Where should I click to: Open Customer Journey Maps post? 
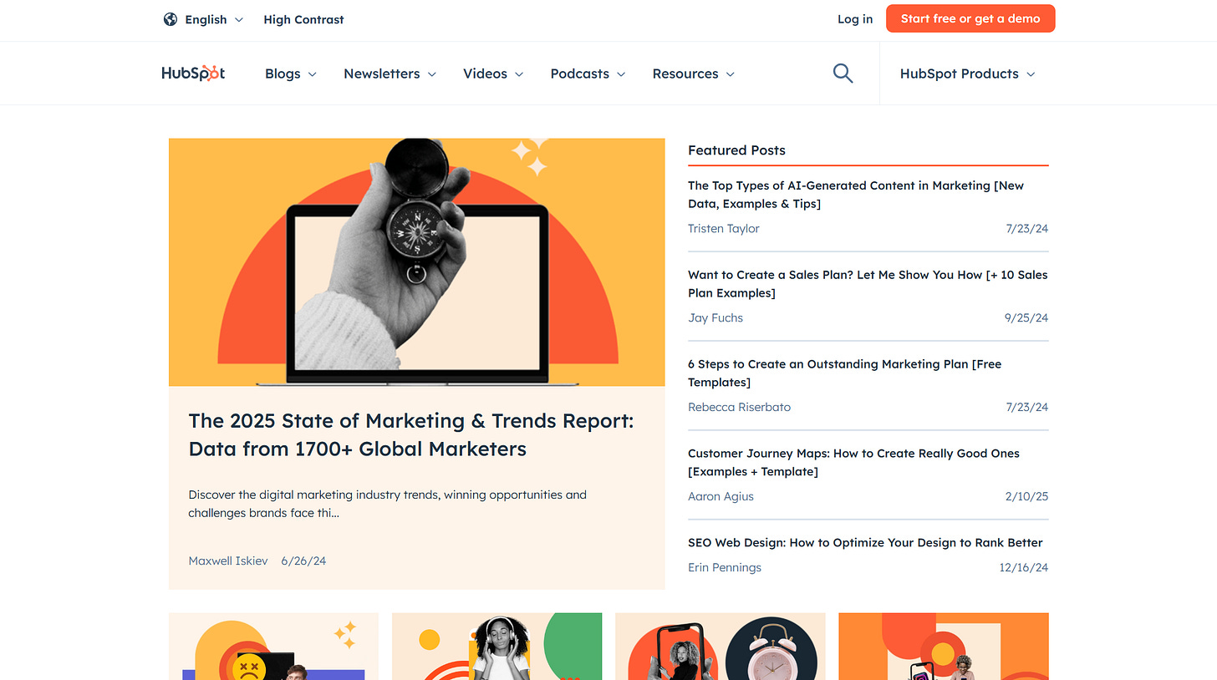pyautogui.click(x=853, y=463)
